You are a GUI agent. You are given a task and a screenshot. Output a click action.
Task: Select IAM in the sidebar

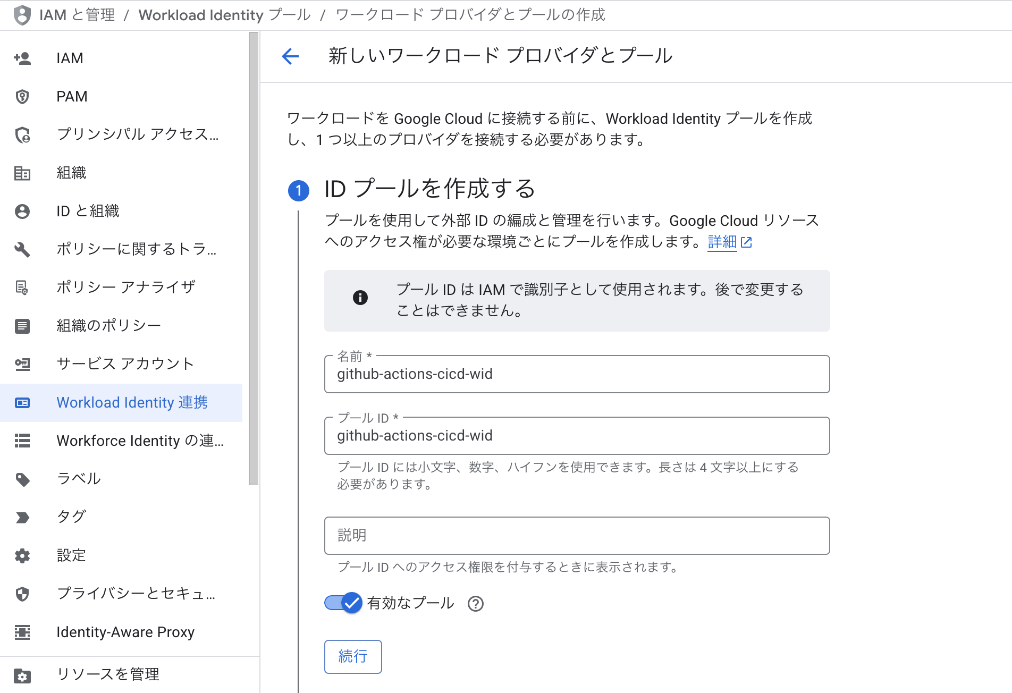(x=70, y=58)
